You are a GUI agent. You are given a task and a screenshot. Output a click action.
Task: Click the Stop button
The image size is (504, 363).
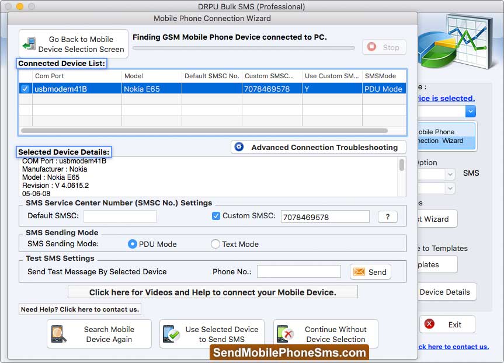[x=384, y=47]
